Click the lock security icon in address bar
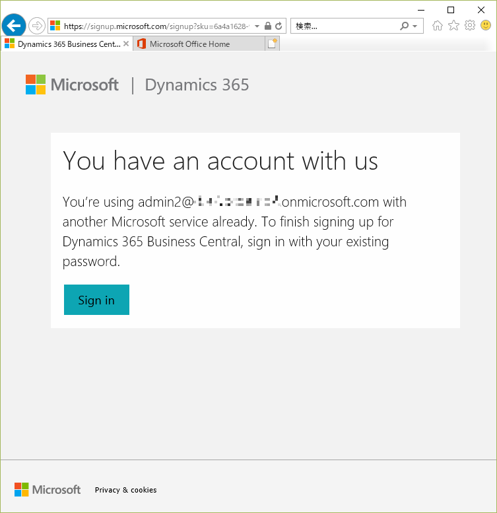The height and width of the screenshot is (513, 497). (x=268, y=26)
